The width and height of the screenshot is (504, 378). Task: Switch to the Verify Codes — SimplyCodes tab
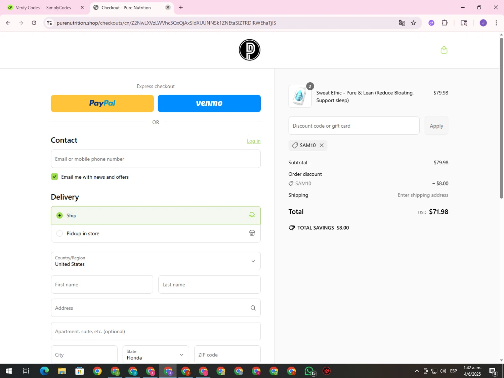43,7
